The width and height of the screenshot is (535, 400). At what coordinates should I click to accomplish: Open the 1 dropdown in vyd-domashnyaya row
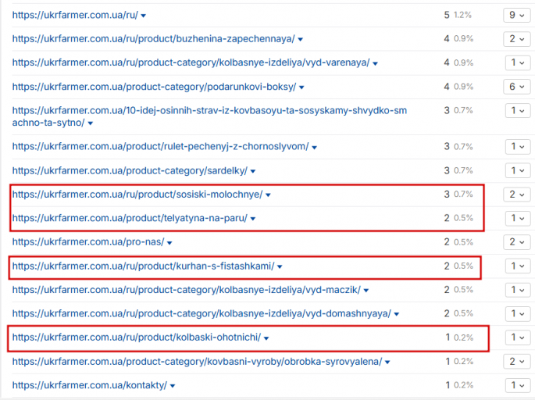click(518, 313)
